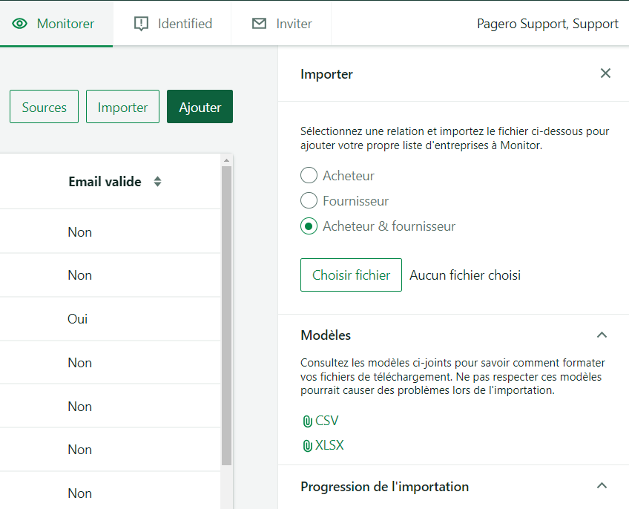Click the table vertical scrollbar thumb
This screenshot has height=509, width=629.
(227, 315)
